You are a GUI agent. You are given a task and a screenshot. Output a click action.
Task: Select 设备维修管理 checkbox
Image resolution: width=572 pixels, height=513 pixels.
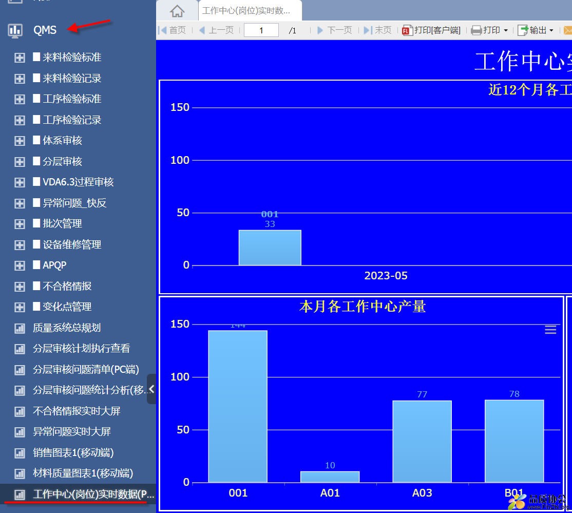pos(36,244)
